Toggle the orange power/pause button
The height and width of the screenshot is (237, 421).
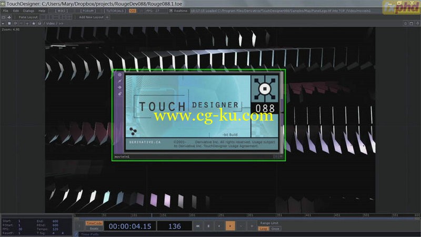click(x=133, y=11)
